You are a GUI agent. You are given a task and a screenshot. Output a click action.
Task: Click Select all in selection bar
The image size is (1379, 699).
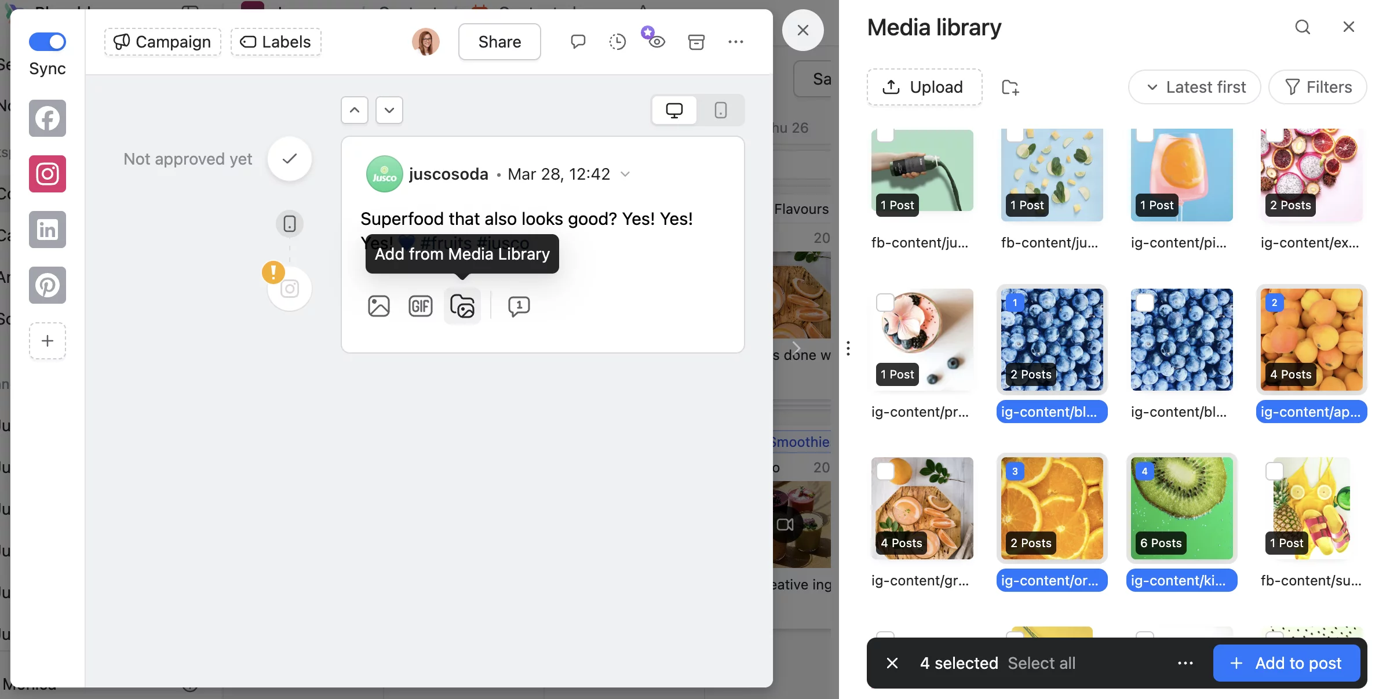pos(1042,663)
